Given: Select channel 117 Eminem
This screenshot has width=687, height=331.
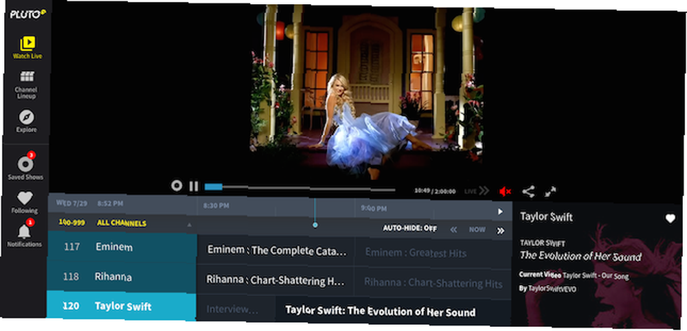Looking at the screenshot, I should 122,247.
